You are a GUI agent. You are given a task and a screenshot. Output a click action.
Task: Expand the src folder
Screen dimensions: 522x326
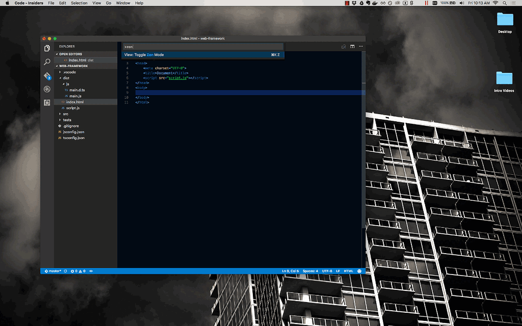[x=67, y=114]
